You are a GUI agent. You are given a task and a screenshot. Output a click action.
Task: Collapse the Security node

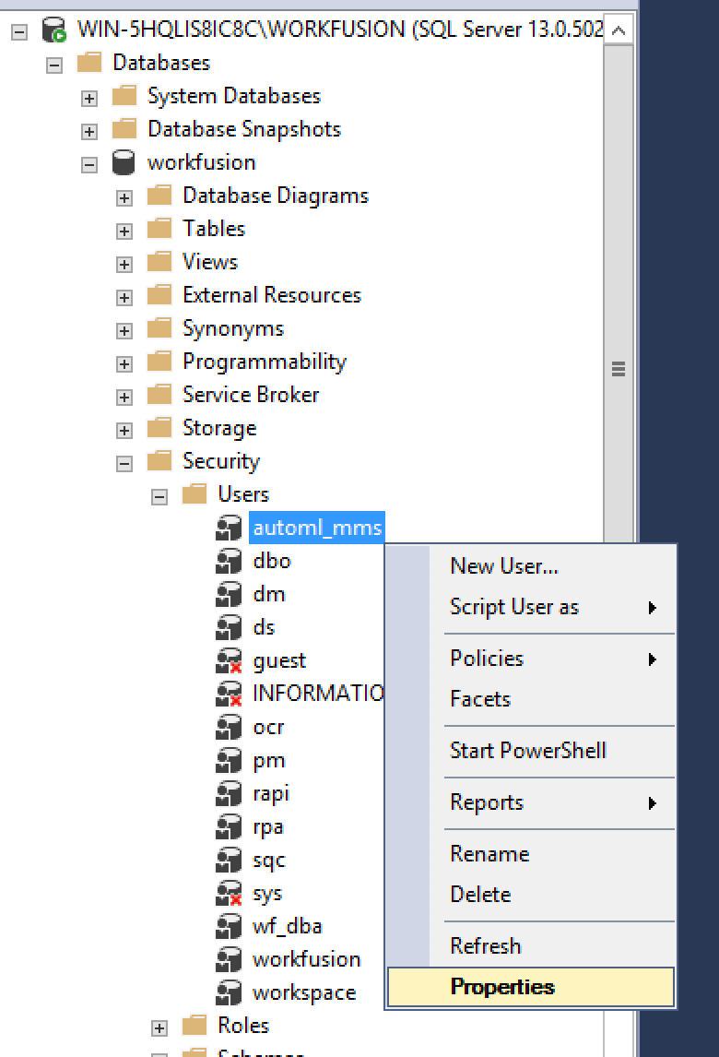[x=124, y=464]
